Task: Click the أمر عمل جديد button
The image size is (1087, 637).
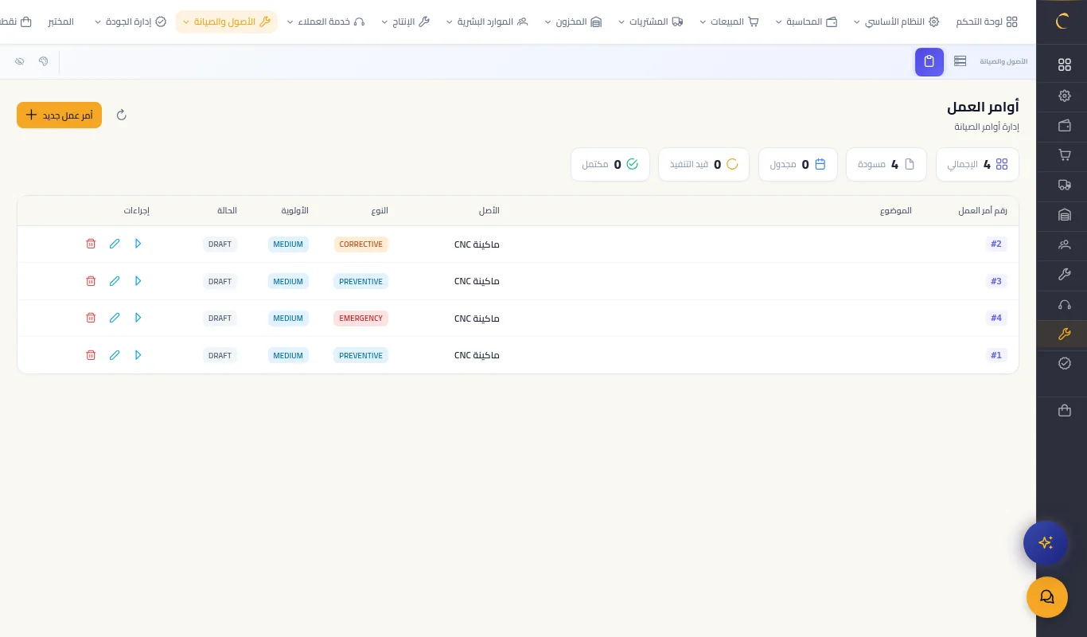Action: [59, 115]
